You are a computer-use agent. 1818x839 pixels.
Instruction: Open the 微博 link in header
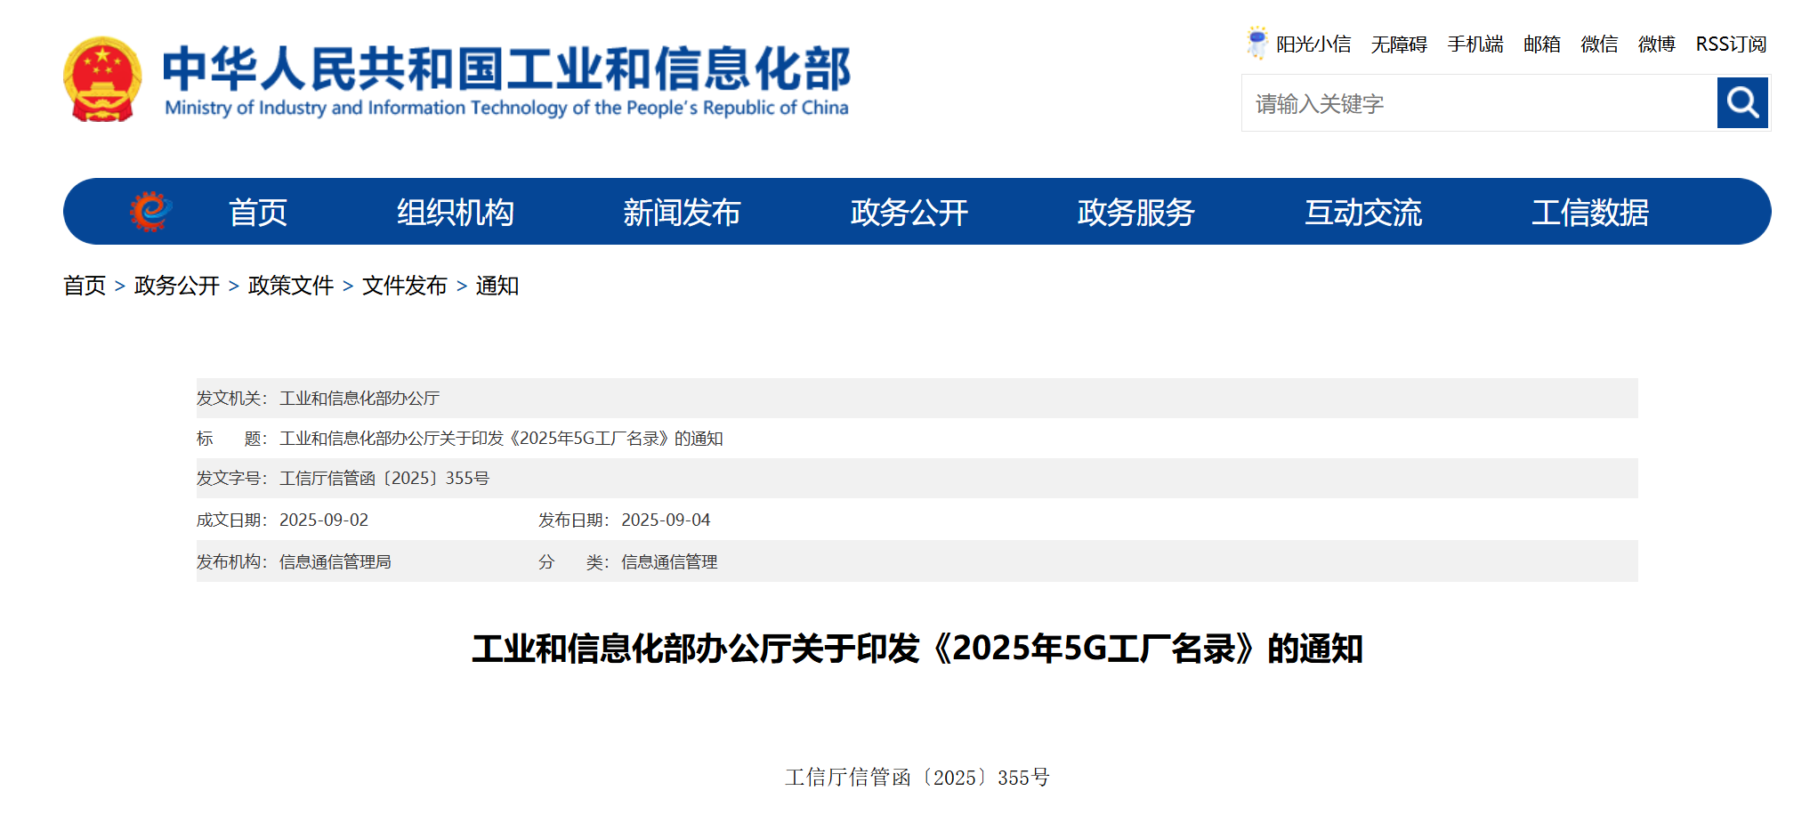(x=1656, y=44)
